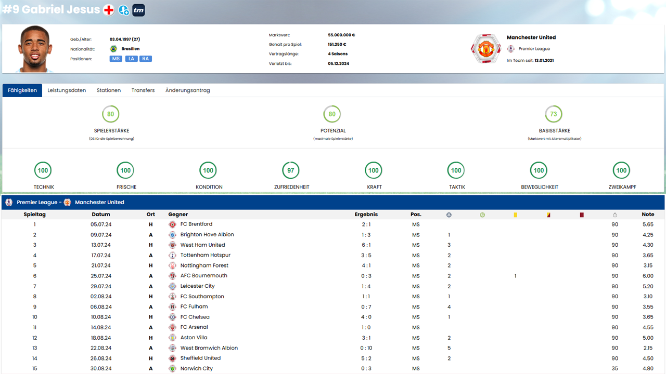
Task: Click the Brazil flag icon
Action: pyautogui.click(x=113, y=49)
